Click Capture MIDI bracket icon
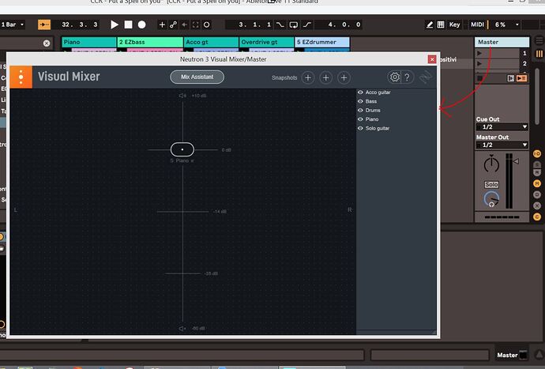 [x=195, y=24]
